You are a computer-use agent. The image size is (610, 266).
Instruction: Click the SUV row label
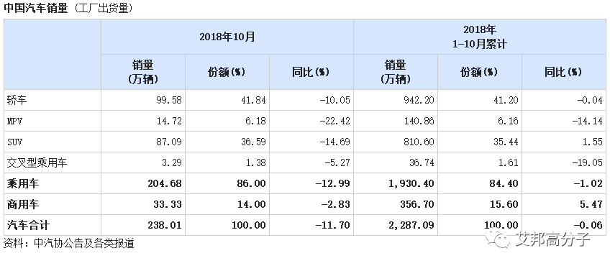click(x=15, y=142)
